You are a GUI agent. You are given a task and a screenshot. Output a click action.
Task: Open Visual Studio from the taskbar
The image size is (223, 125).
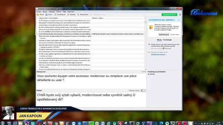pyautogui.click(x=149, y=123)
